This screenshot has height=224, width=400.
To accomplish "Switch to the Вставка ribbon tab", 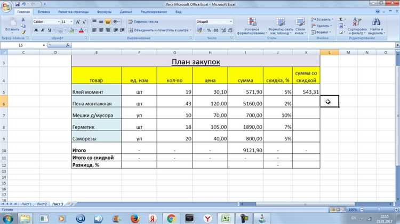I will point(44,11).
